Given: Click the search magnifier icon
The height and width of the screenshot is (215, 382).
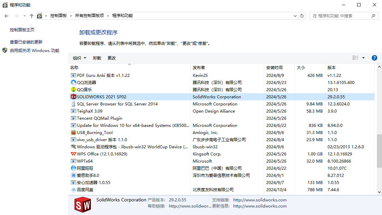Looking at the screenshot, I should [x=373, y=16].
